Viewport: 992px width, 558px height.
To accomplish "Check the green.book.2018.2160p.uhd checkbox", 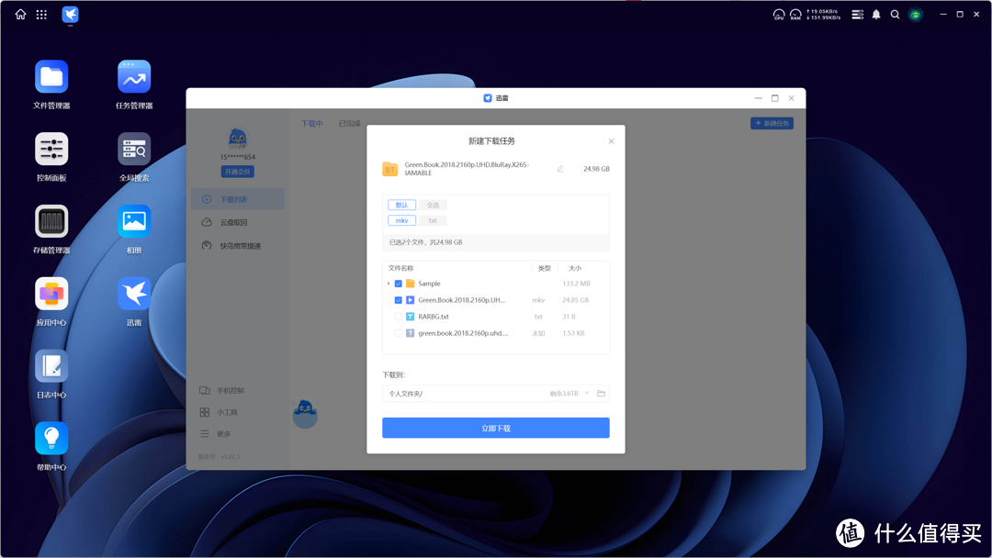I will [398, 333].
